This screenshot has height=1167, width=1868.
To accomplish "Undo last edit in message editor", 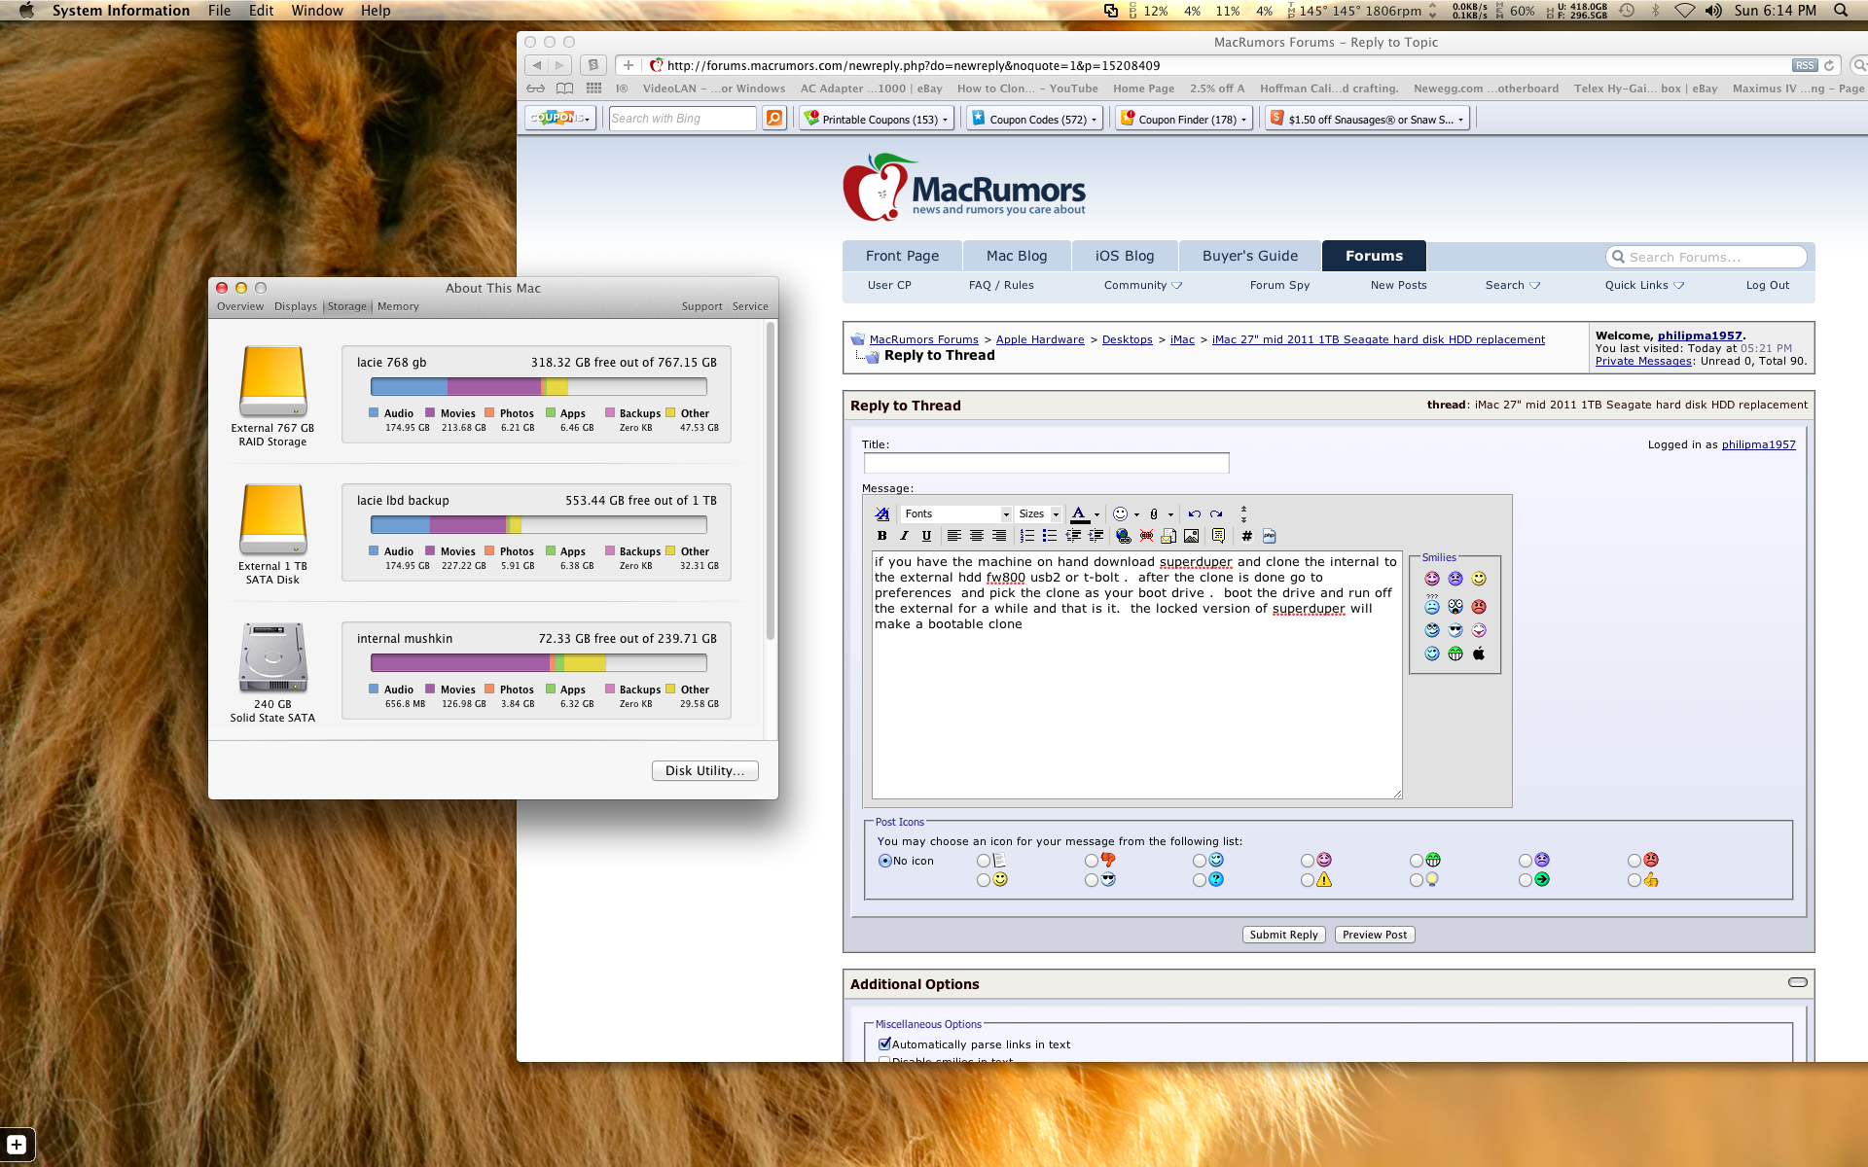I will coord(1194,513).
